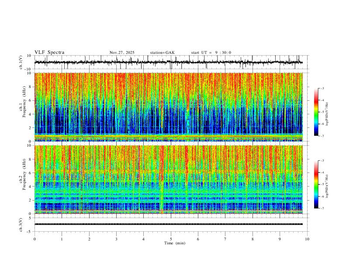The width and height of the screenshot is (346, 268).
Task: Click the ch.1 "Frequency (kHz)" axis label
Action: pyautogui.click(x=24, y=102)
